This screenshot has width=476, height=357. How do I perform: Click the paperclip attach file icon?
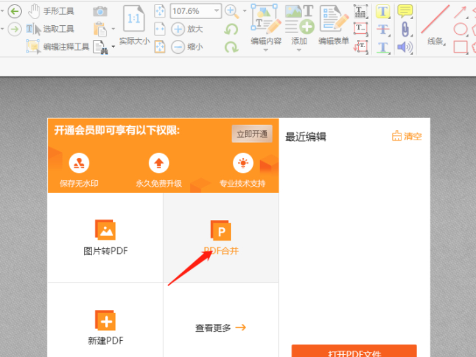(405, 29)
